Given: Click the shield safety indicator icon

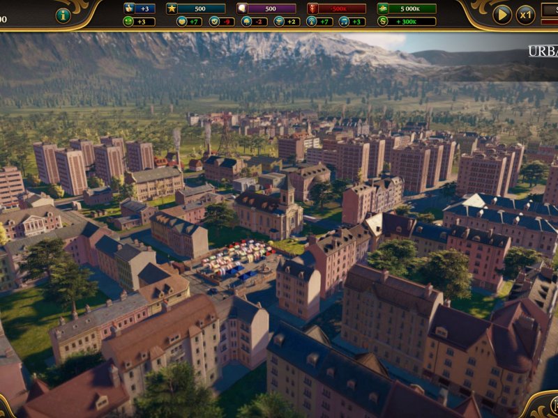Looking at the screenshot, I should coord(214,22).
